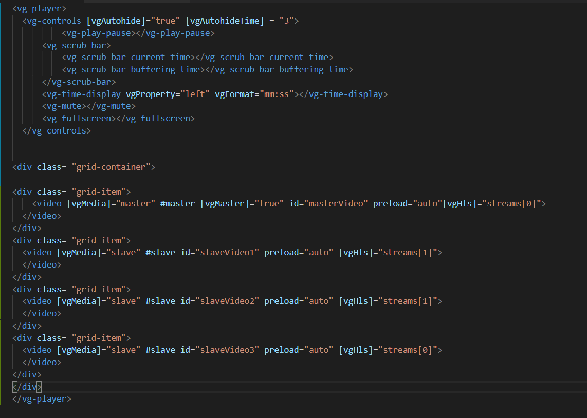Click the #master template reference
Screen dimensions: 587x418
(177, 203)
